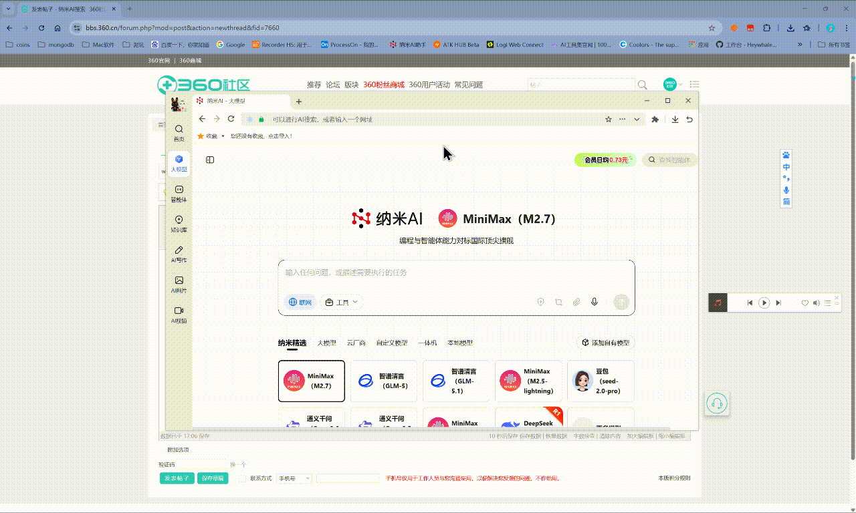Image resolution: width=856 pixels, height=513 pixels.
Task: Open 360粉丝商城 in forum nav
Action: pyautogui.click(x=384, y=85)
